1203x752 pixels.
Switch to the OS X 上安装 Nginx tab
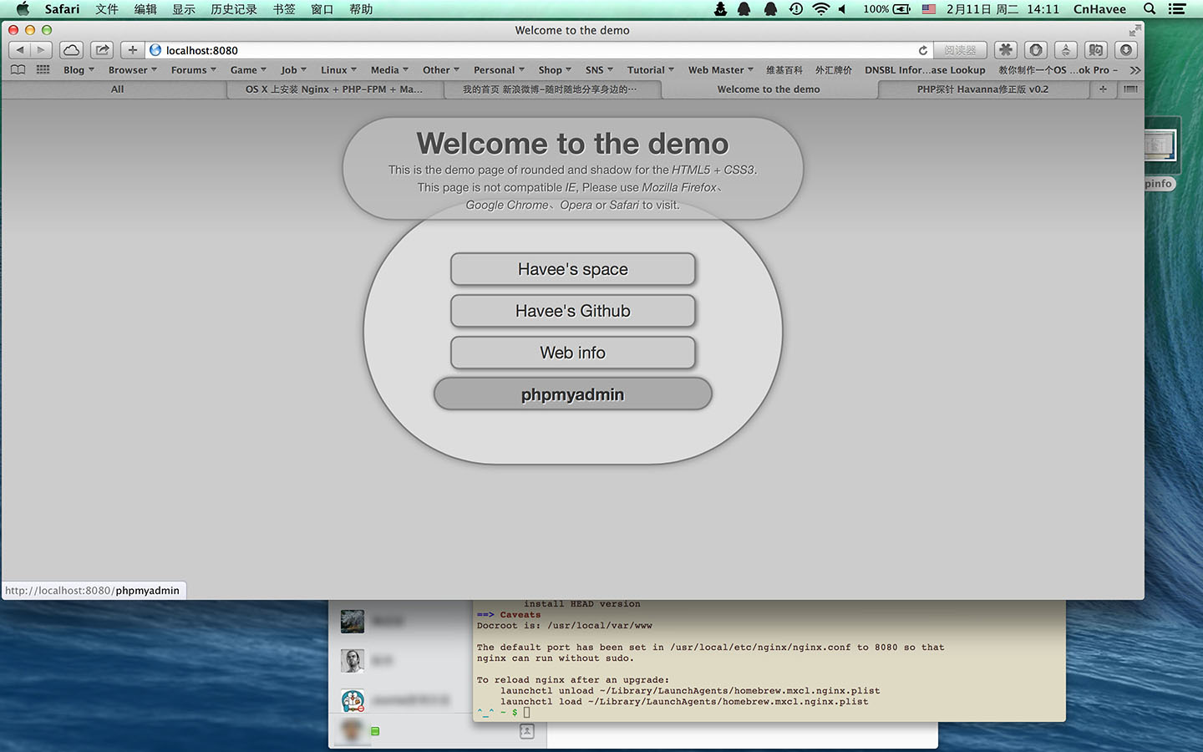coord(334,89)
